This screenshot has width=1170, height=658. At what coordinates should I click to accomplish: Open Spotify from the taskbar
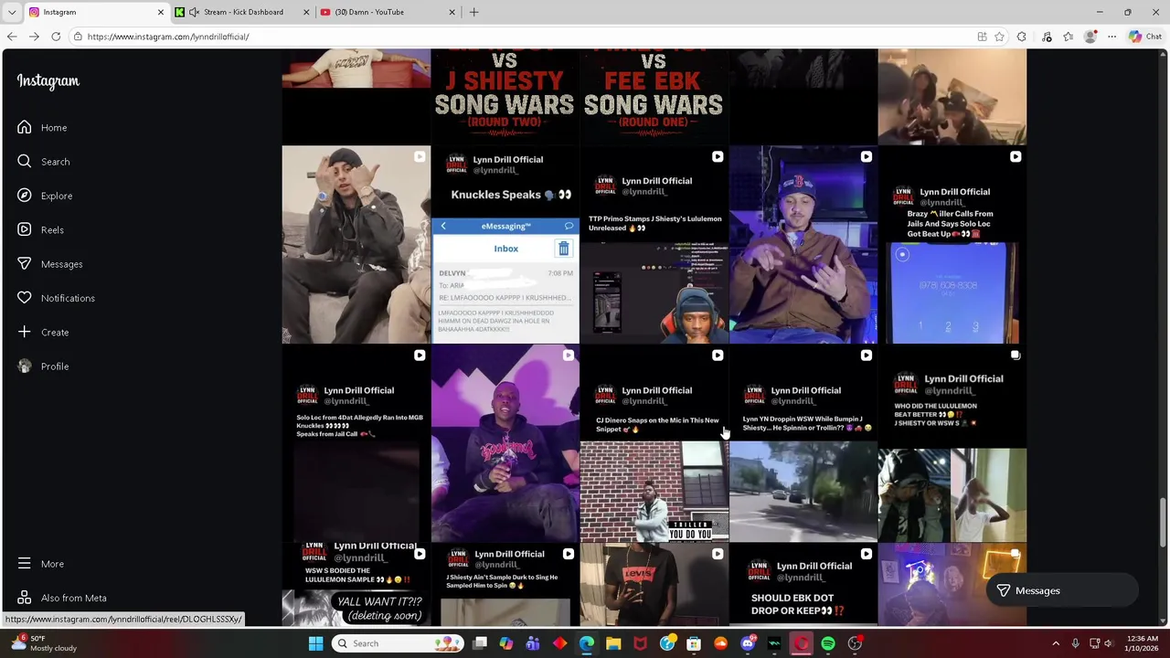(x=828, y=643)
